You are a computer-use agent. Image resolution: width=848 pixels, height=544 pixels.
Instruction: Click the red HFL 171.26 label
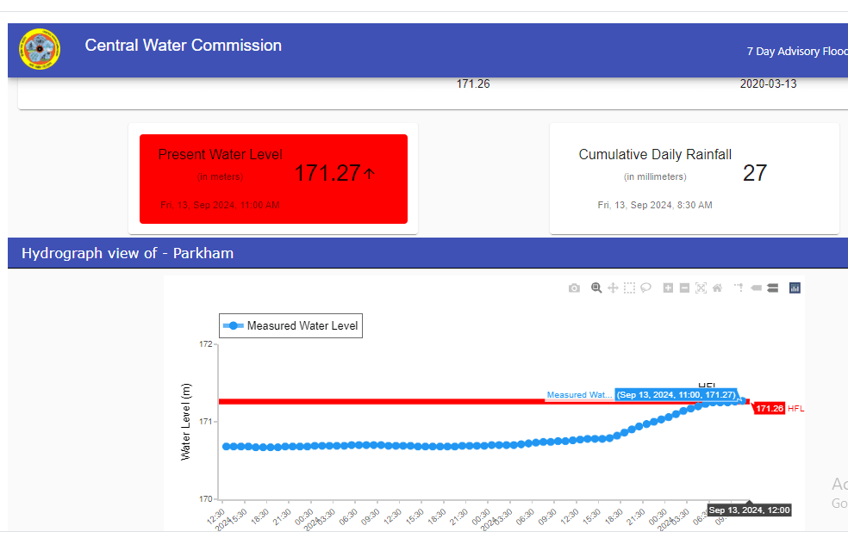(769, 409)
